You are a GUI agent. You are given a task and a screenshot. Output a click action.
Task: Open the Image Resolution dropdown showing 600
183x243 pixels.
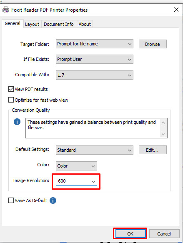tap(76, 181)
